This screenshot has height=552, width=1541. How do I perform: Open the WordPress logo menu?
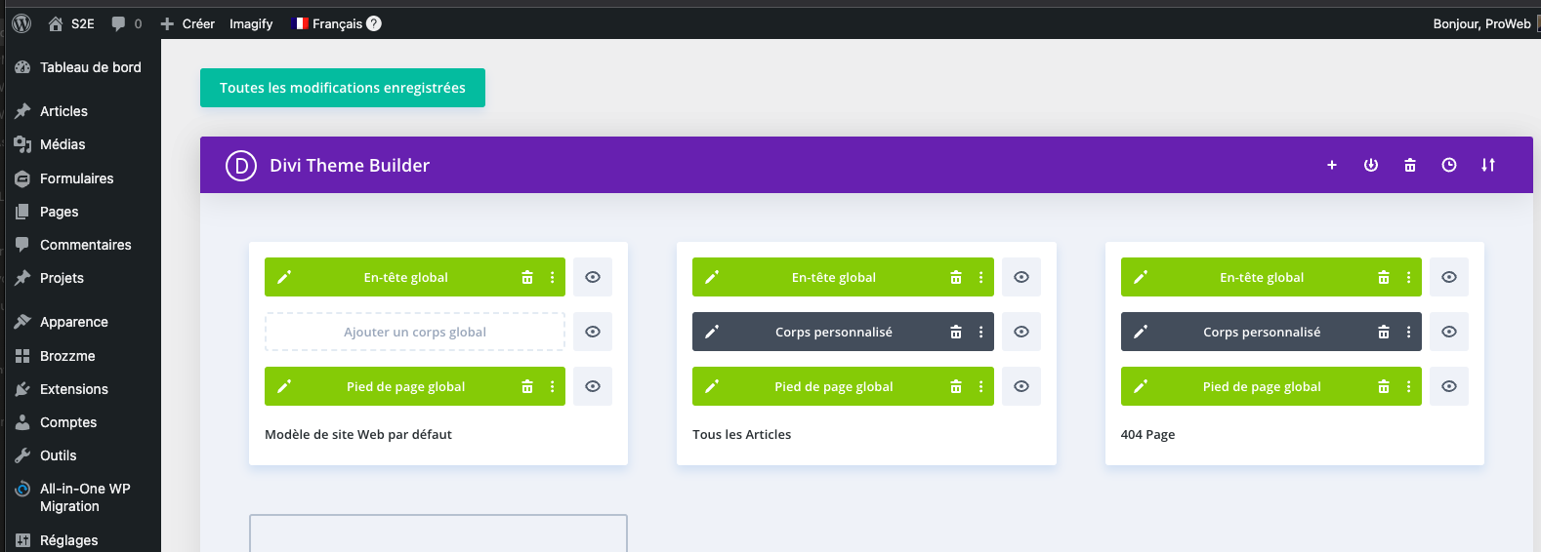[21, 23]
